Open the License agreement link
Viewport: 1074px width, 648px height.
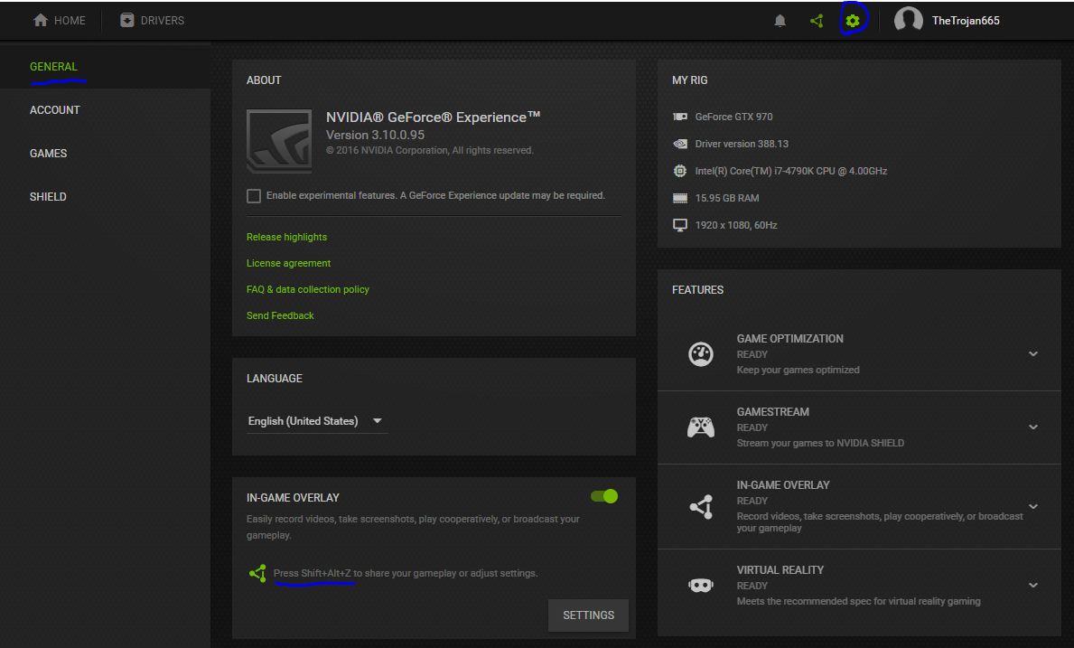click(x=288, y=263)
